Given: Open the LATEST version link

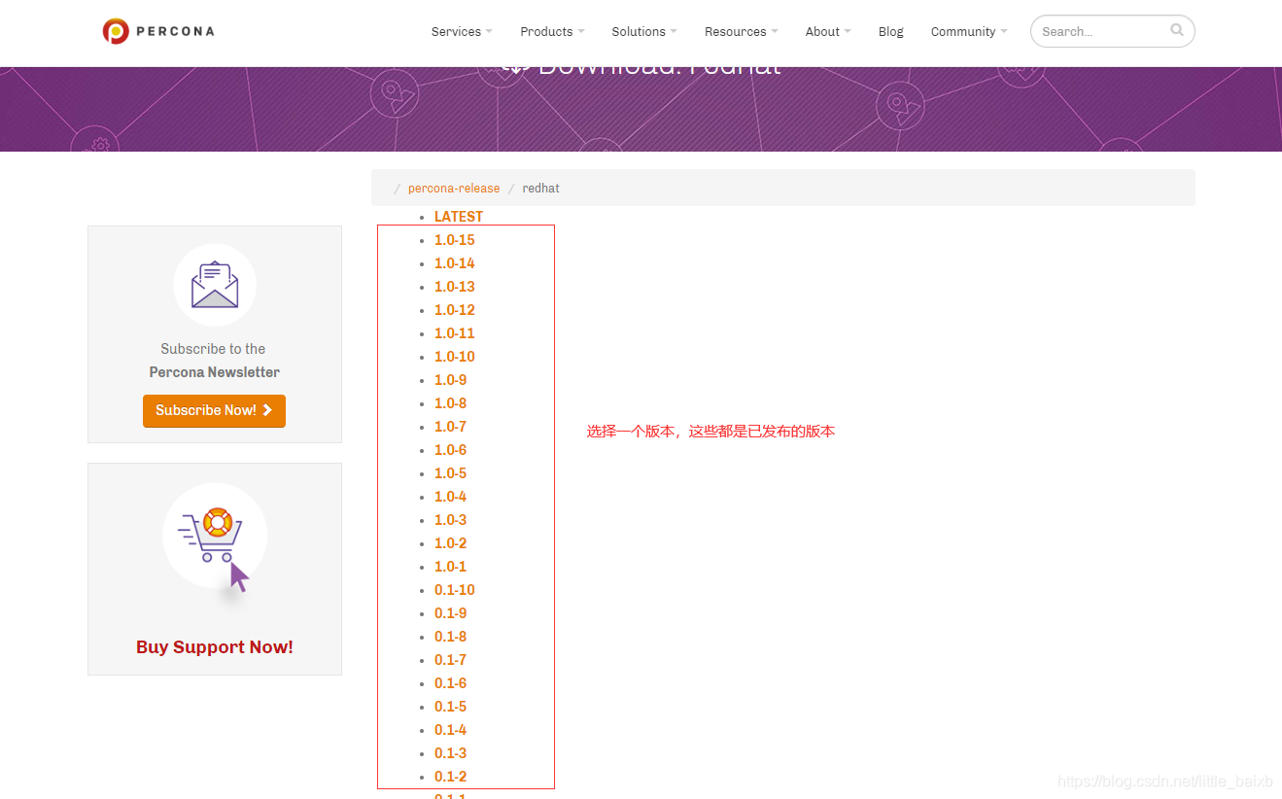Looking at the screenshot, I should [459, 217].
